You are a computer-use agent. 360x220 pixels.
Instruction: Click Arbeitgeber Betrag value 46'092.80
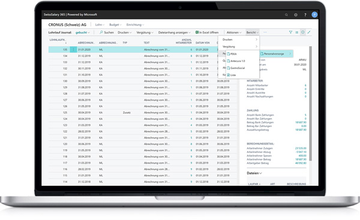(x=301, y=163)
